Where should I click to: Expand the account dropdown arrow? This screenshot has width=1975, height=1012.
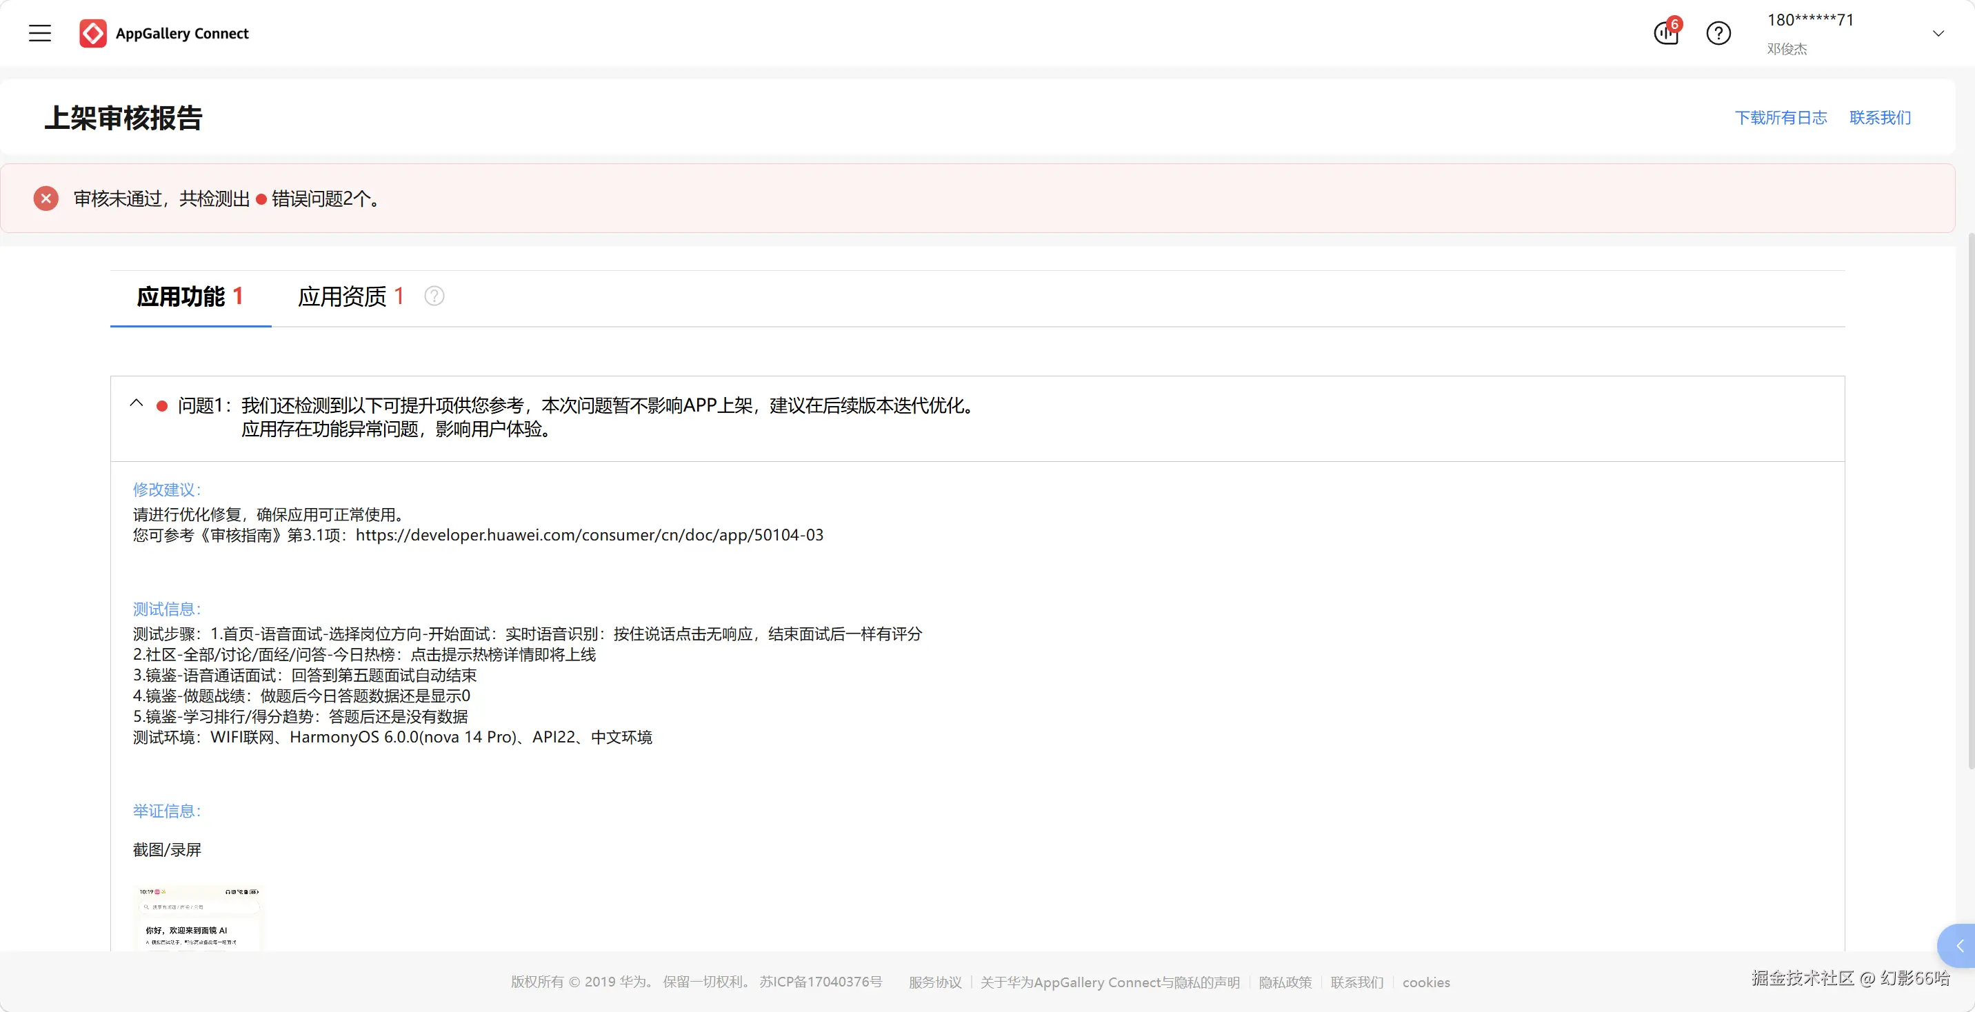(x=1938, y=33)
